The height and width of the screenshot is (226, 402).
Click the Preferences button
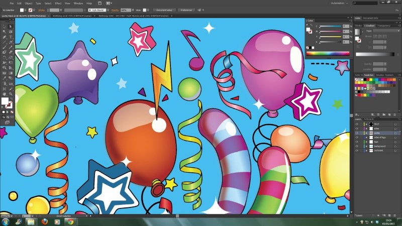186,10
